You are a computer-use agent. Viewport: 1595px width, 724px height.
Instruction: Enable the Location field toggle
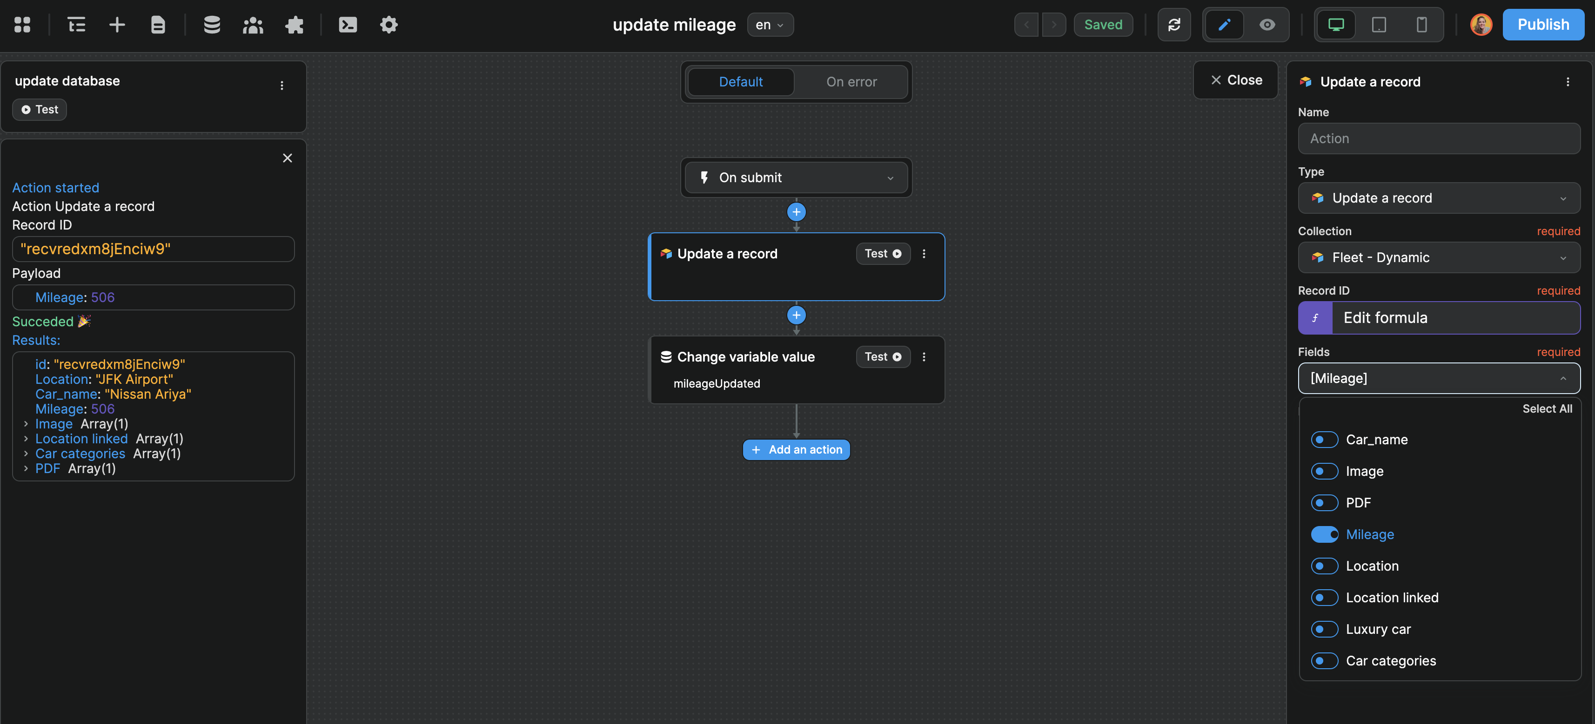[x=1325, y=566]
